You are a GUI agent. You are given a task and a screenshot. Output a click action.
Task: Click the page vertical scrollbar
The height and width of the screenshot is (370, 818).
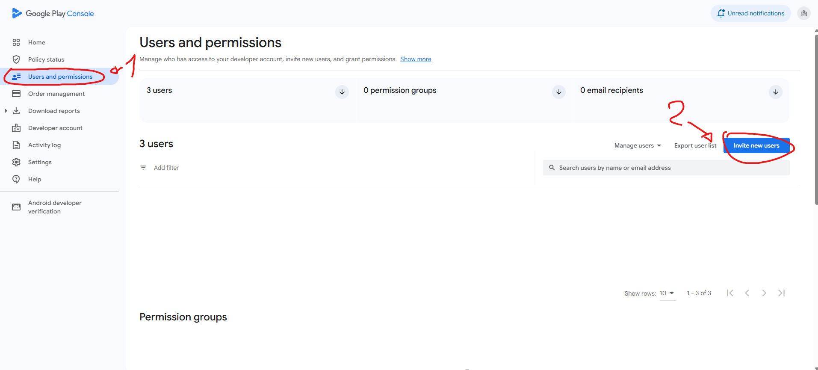point(816,120)
